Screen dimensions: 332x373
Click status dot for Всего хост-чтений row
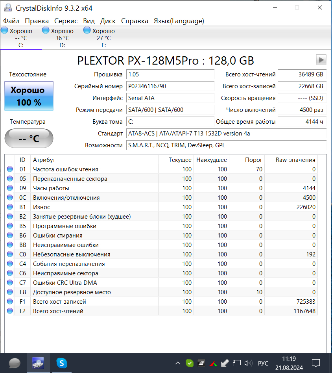point(10,311)
